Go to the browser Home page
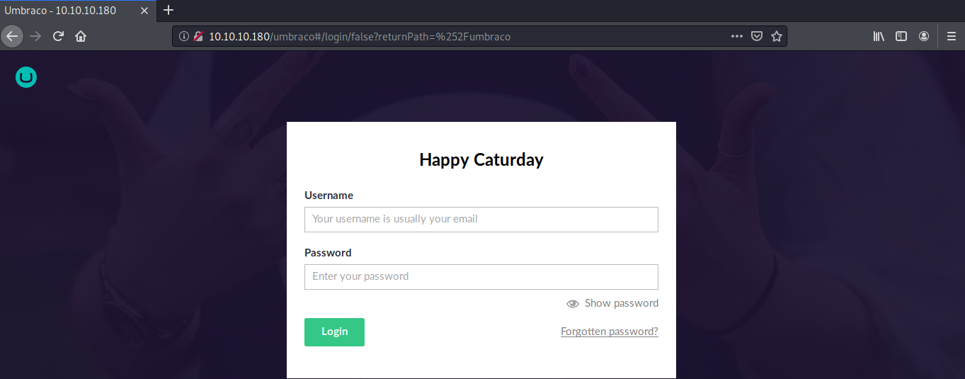 point(81,36)
